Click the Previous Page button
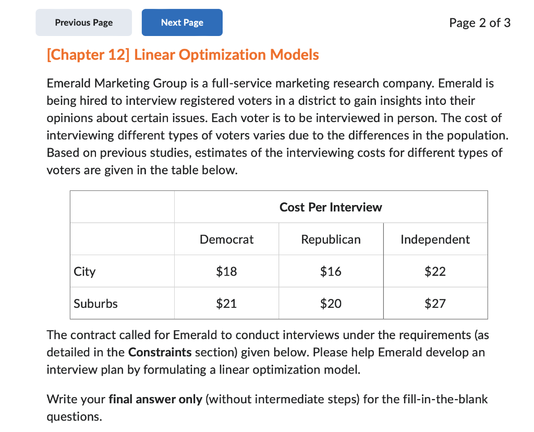Viewport: 534px width, 432px height. [x=83, y=22]
